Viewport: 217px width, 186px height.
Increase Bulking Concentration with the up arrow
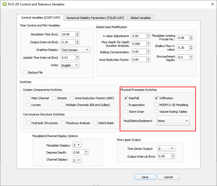pos(148,50)
